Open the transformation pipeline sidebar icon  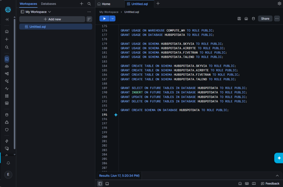tap(7, 74)
